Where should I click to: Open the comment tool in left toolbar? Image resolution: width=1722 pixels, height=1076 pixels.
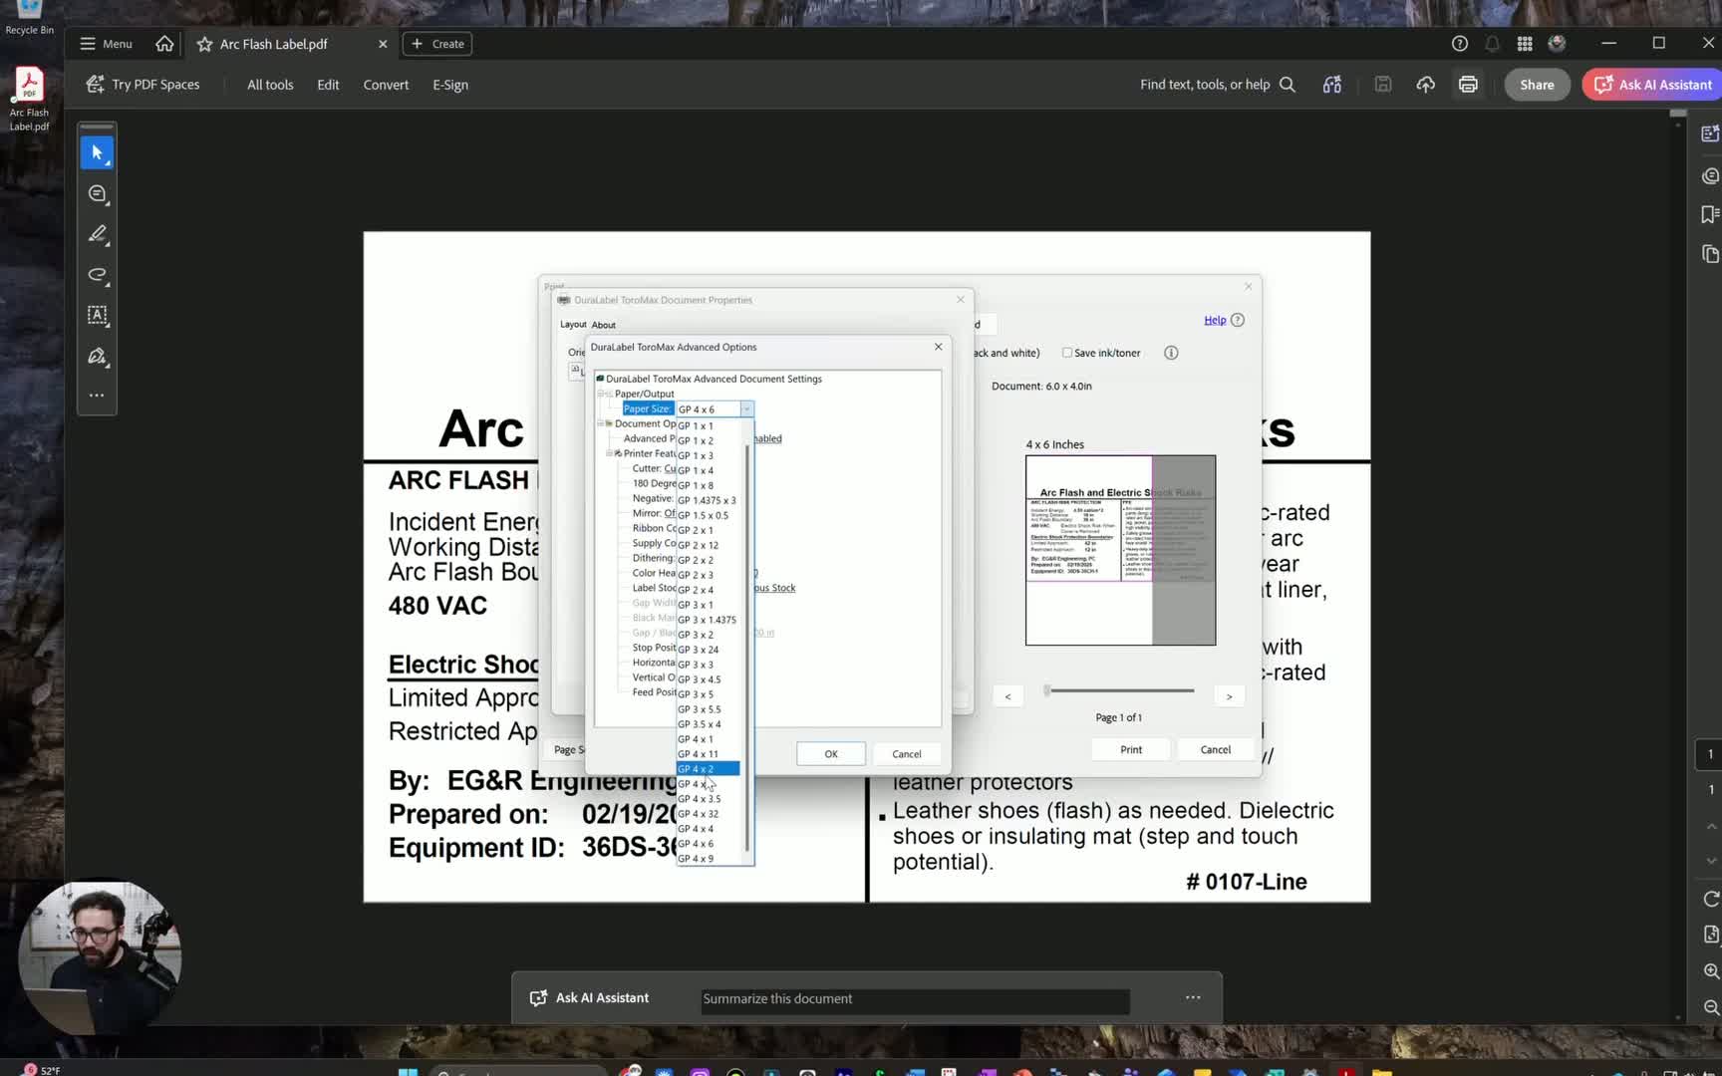(97, 193)
